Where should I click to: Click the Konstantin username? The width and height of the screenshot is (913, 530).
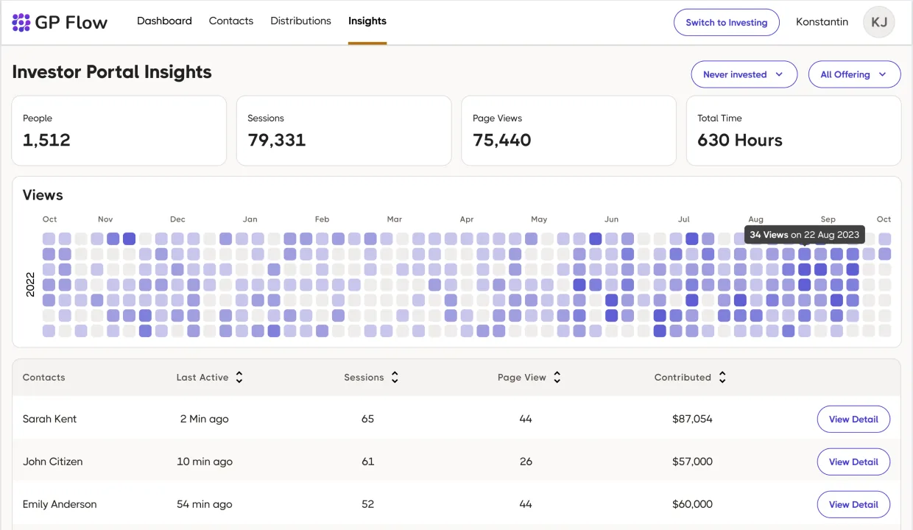[822, 22]
